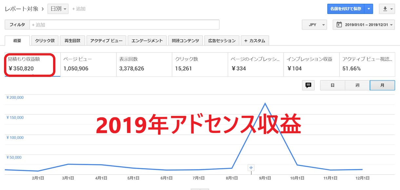Select the 表示回数 metric card
Image resolution: width=400 pixels, height=190 pixels.
tap(144, 64)
